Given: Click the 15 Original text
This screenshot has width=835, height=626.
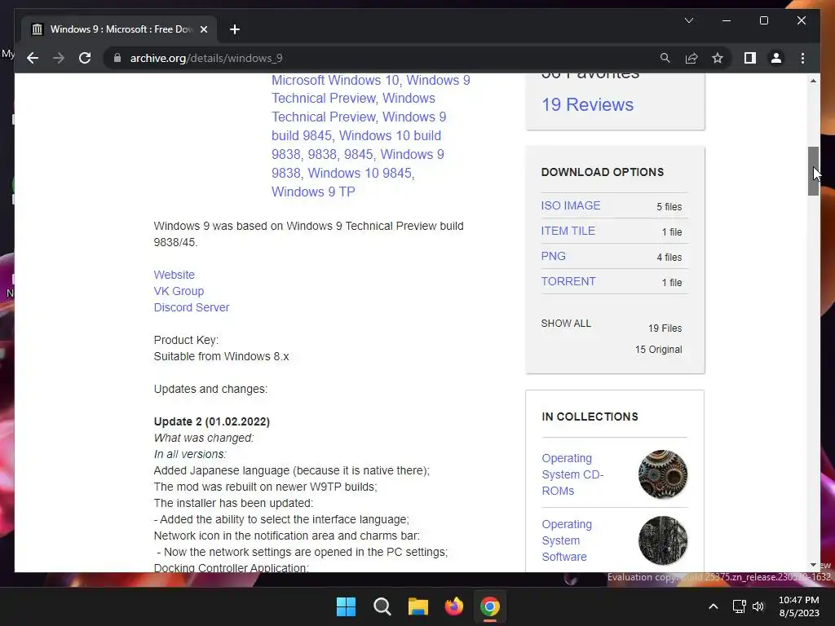Looking at the screenshot, I should click(x=658, y=349).
